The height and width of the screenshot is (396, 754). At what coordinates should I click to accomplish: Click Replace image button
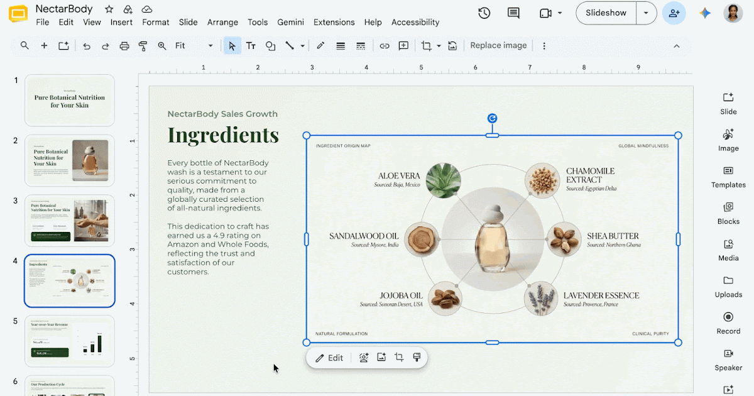pyautogui.click(x=498, y=45)
